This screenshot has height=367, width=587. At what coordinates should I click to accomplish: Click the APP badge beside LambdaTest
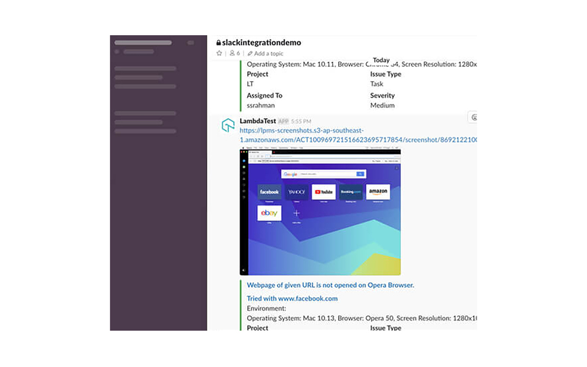[284, 122]
